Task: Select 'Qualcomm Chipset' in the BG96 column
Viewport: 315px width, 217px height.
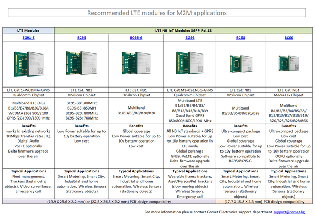Action: pos(190,95)
